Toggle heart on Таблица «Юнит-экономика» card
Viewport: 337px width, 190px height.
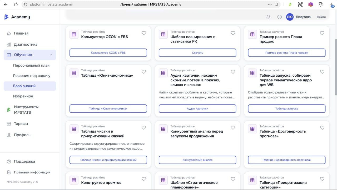coord(144,72)
